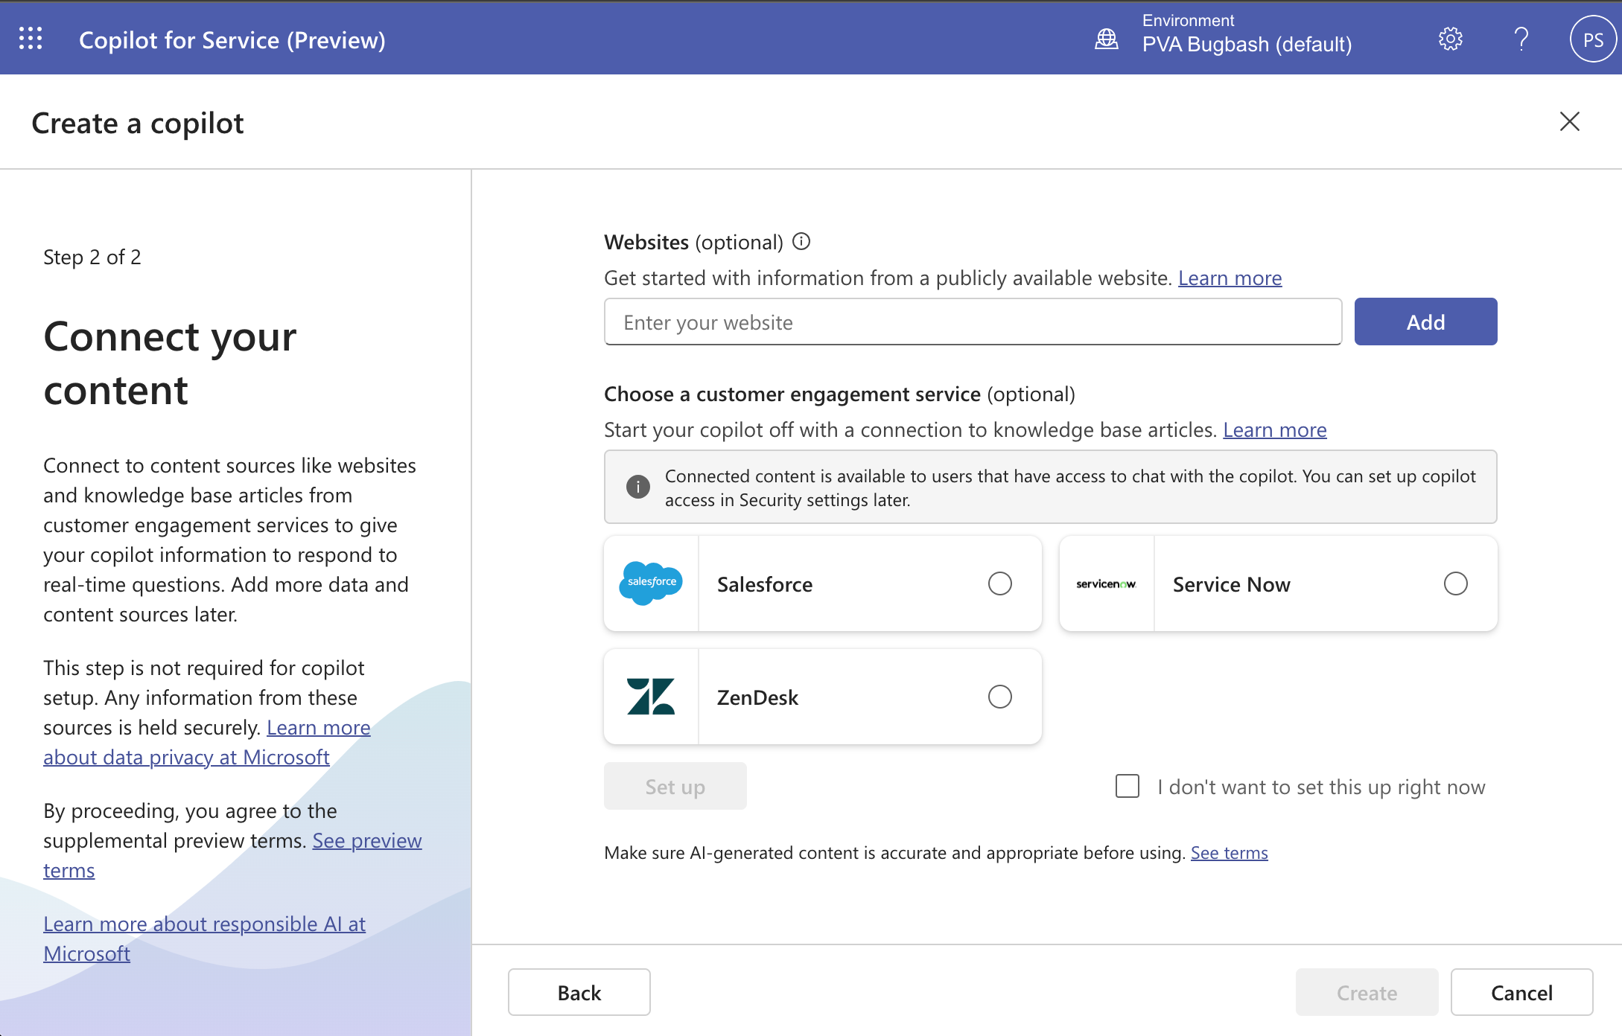Enable I don't want to set this up checkbox
1622x1036 pixels.
(1125, 787)
